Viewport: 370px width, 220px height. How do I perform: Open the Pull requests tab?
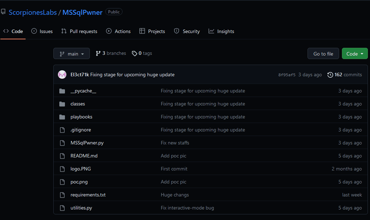tap(79, 31)
